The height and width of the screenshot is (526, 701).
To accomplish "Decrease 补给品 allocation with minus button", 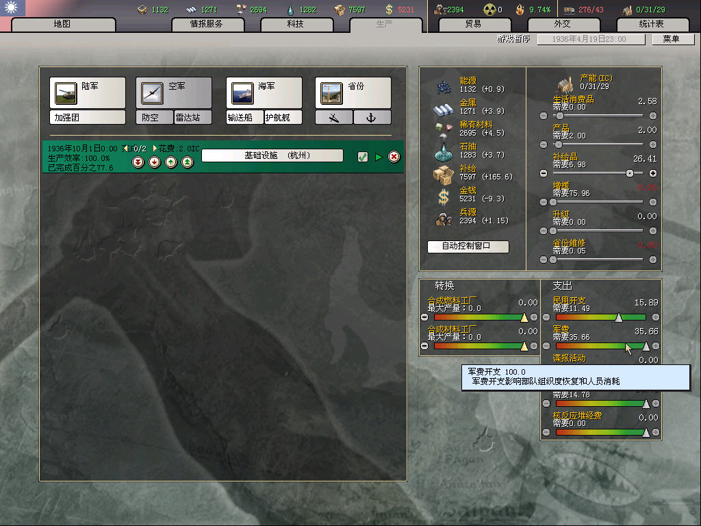I will coord(544,173).
